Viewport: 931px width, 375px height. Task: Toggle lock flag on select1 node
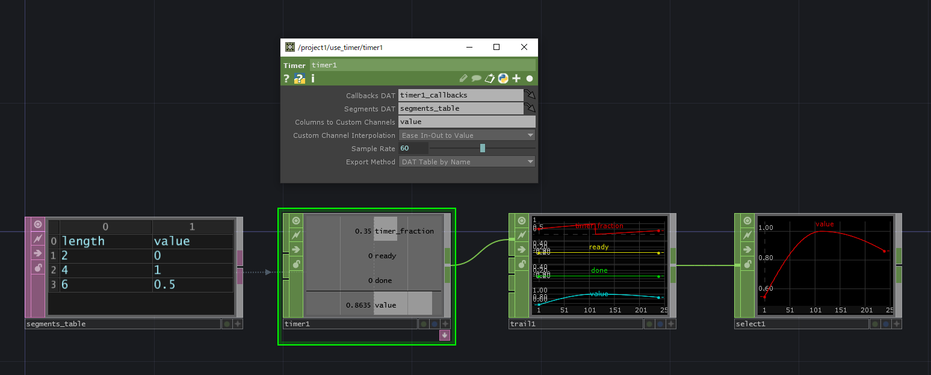point(747,264)
